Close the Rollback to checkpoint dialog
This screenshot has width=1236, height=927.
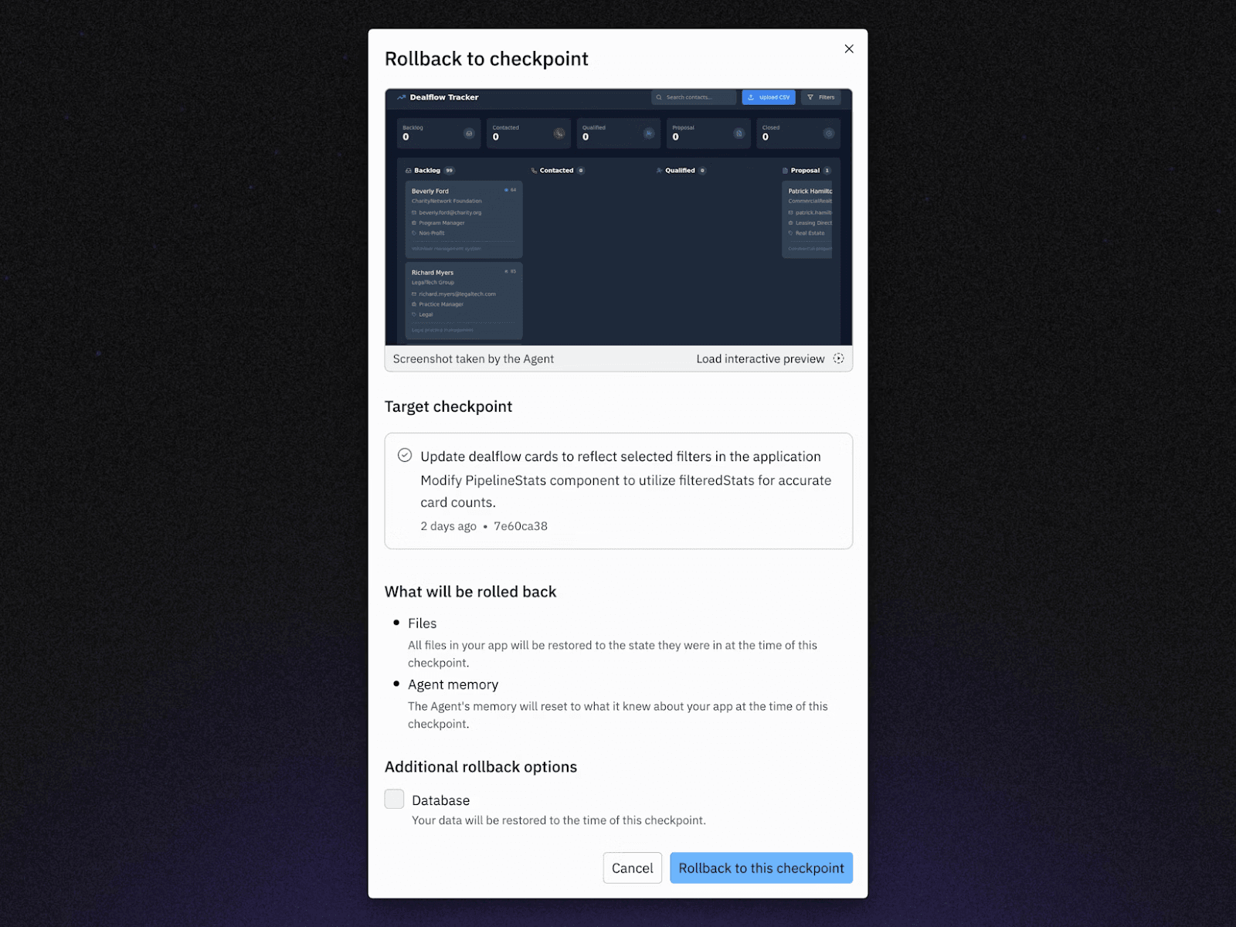tap(849, 49)
